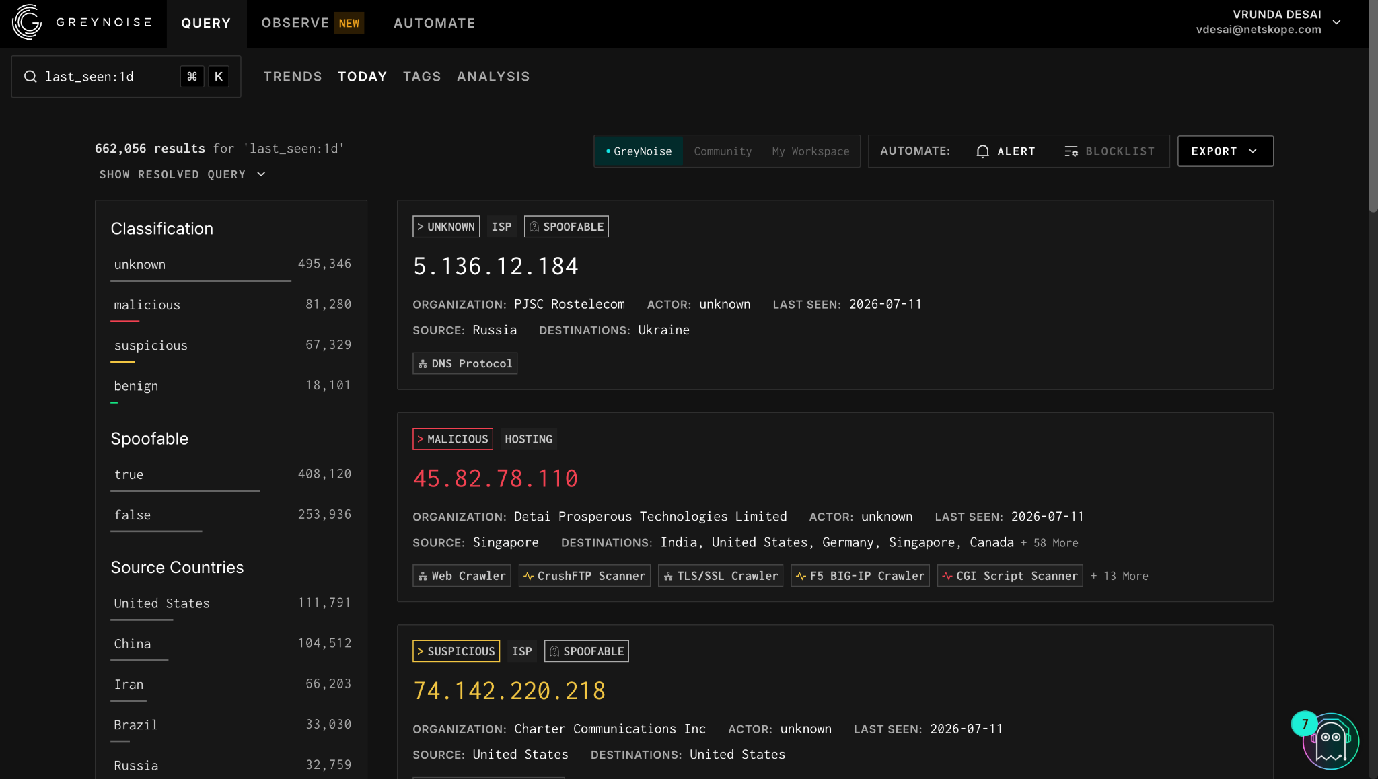
Task: Click the K shortcut key badge
Action: (x=219, y=77)
